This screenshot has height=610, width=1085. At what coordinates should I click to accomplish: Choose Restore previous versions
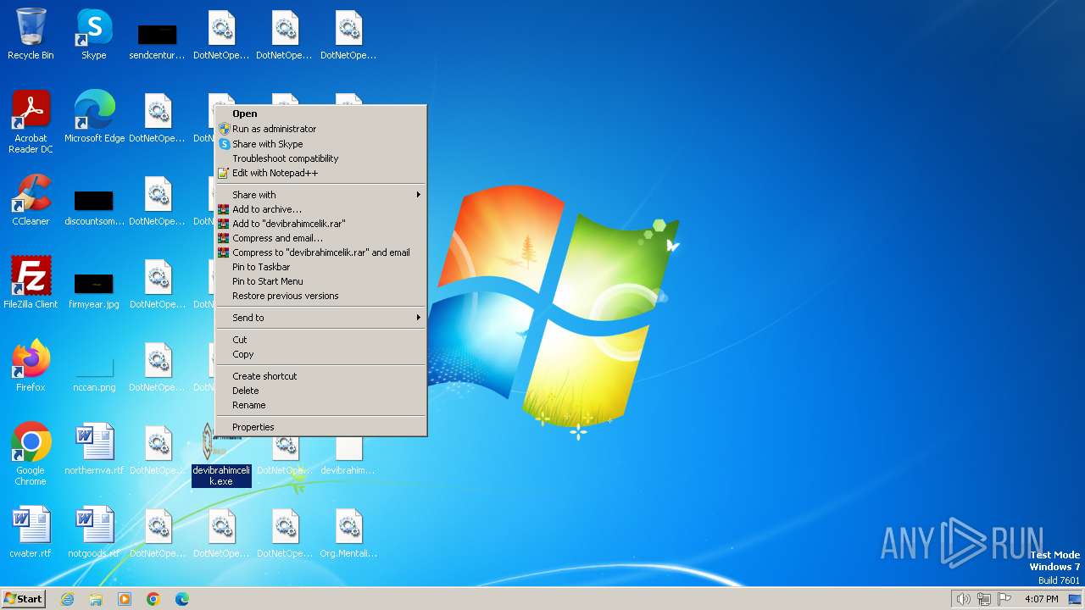click(x=320, y=296)
